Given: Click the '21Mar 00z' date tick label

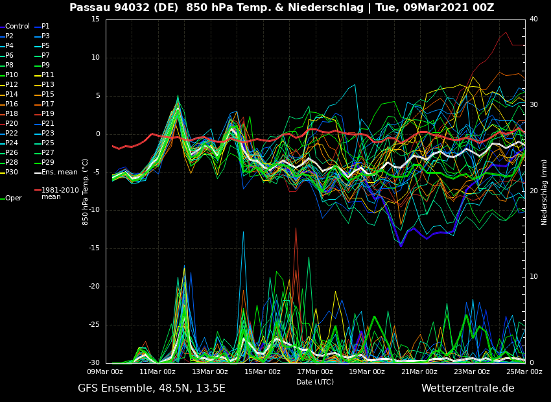Looking at the screenshot, I should coord(419,372).
